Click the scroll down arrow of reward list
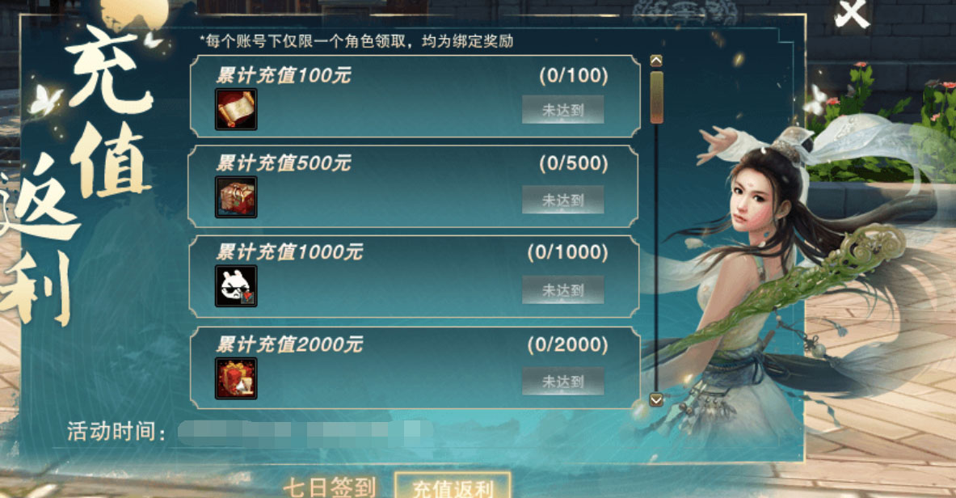Viewport: 956px width, 498px height. (656, 400)
